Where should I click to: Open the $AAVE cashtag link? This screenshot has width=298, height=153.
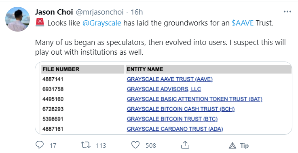(x=243, y=23)
